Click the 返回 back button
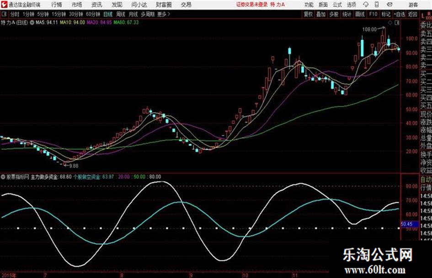The image size is (432, 278). coord(412,14)
